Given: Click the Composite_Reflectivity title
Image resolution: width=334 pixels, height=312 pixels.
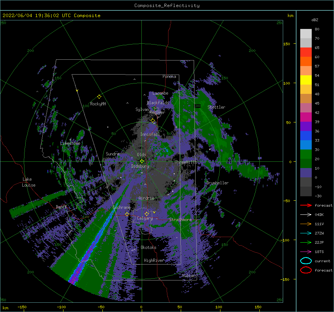Looking at the screenshot, I should tap(167, 6).
